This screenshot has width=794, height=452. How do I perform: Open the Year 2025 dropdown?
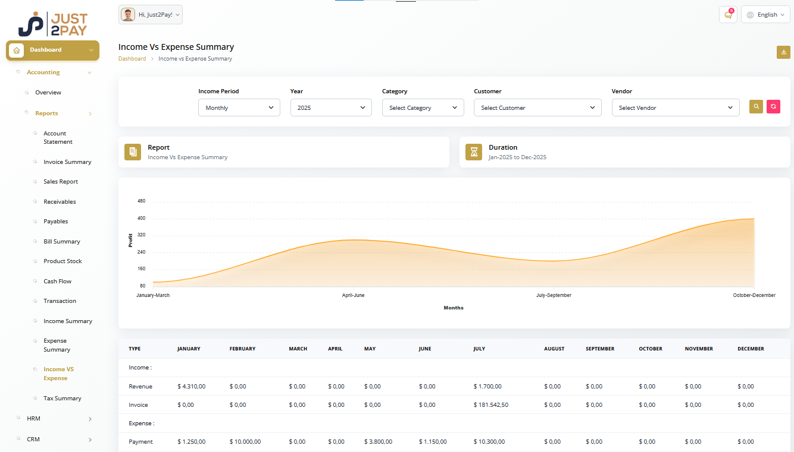click(331, 108)
